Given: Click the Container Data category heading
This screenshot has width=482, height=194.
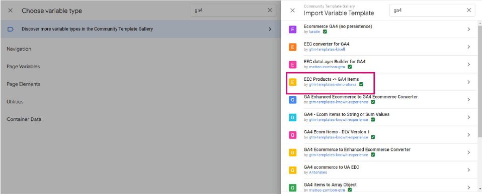Looking at the screenshot, I should pos(24,119).
